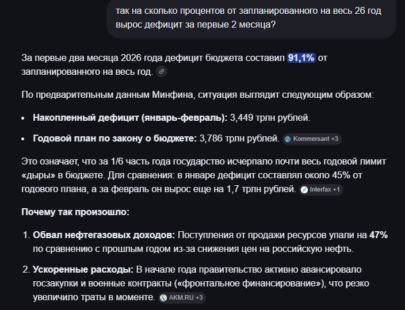Open the 'AKM.RU +3' sources chip
Viewport: 405px width, 310px height.
click(183, 298)
